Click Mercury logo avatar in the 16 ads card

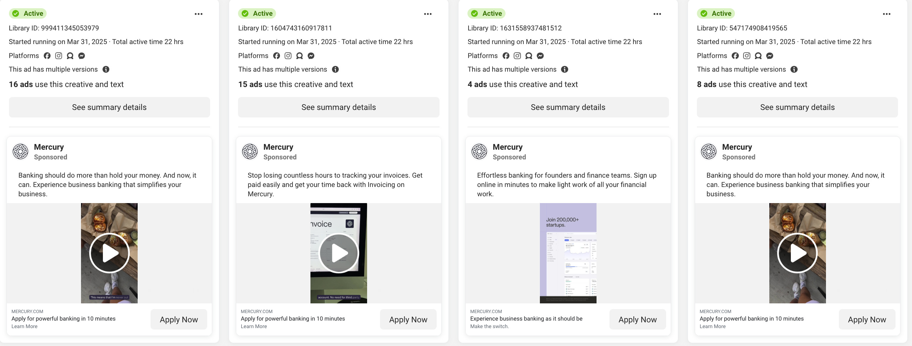pos(20,152)
